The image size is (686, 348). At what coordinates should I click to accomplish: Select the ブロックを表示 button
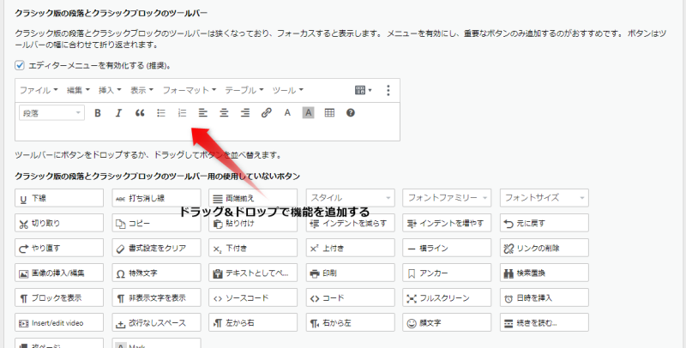pos(59,297)
